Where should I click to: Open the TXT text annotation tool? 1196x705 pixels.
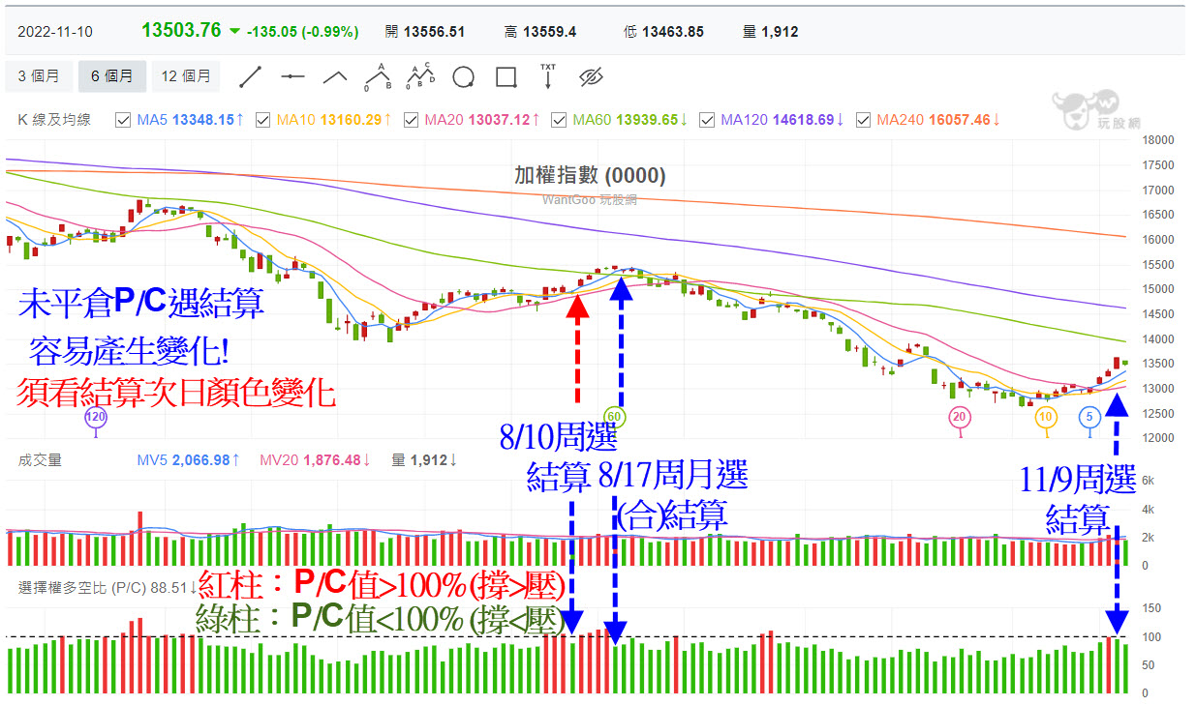(547, 76)
